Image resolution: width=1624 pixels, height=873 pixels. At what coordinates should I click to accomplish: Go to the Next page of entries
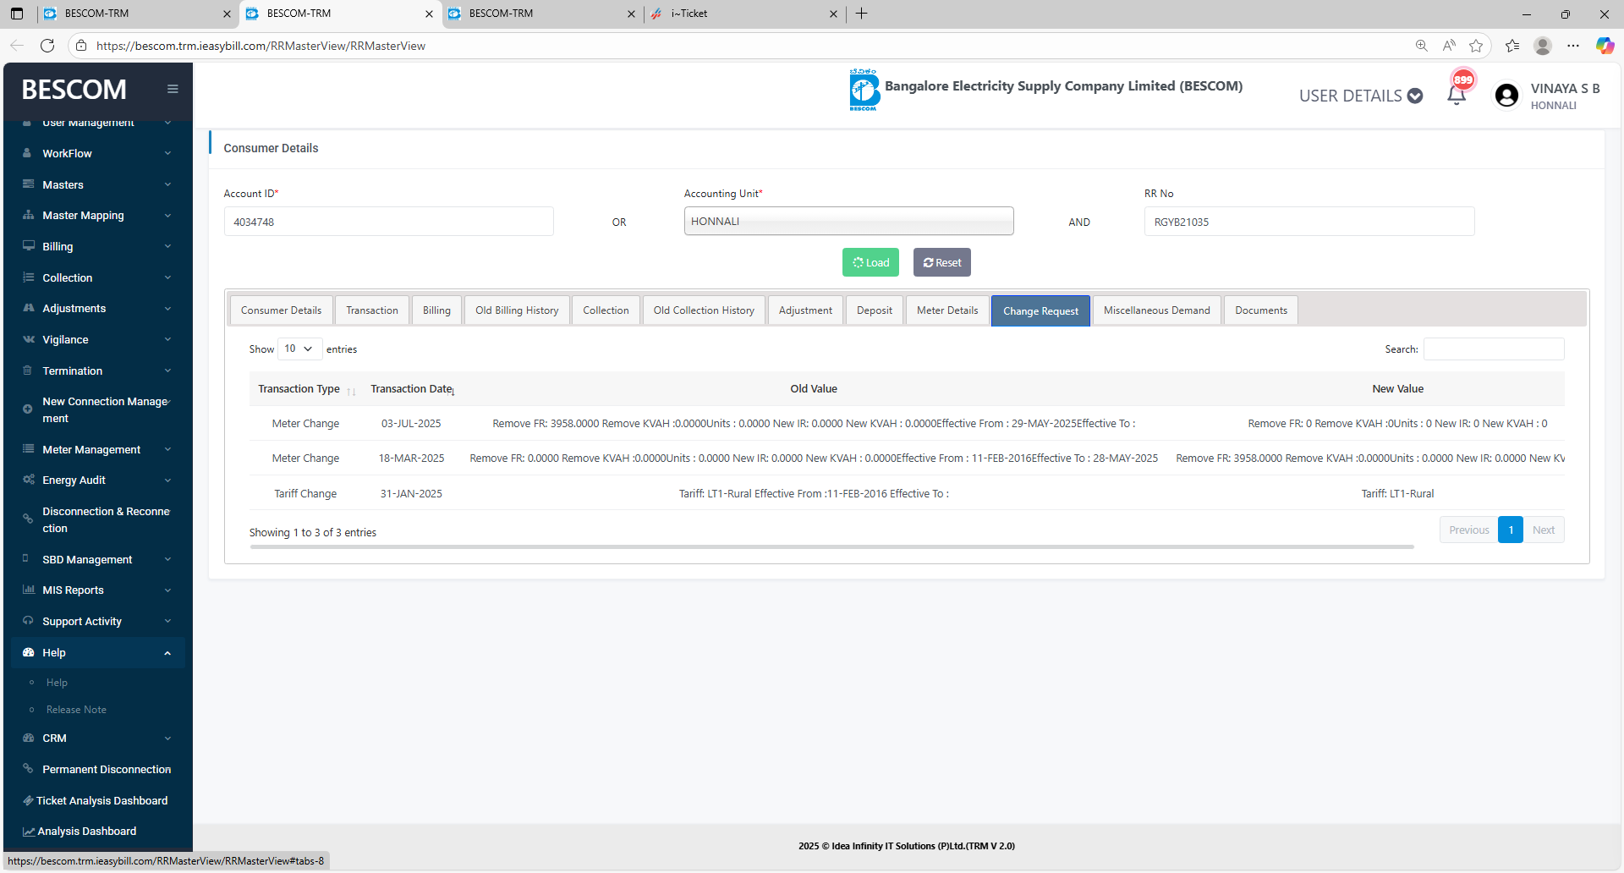click(x=1544, y=530)
